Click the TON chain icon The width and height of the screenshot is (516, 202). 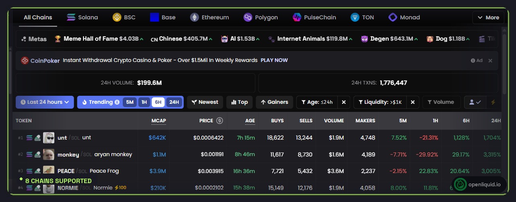355,17
